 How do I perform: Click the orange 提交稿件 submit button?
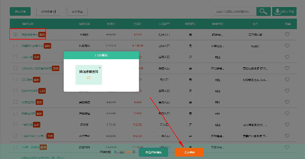(x=189, y=152)
